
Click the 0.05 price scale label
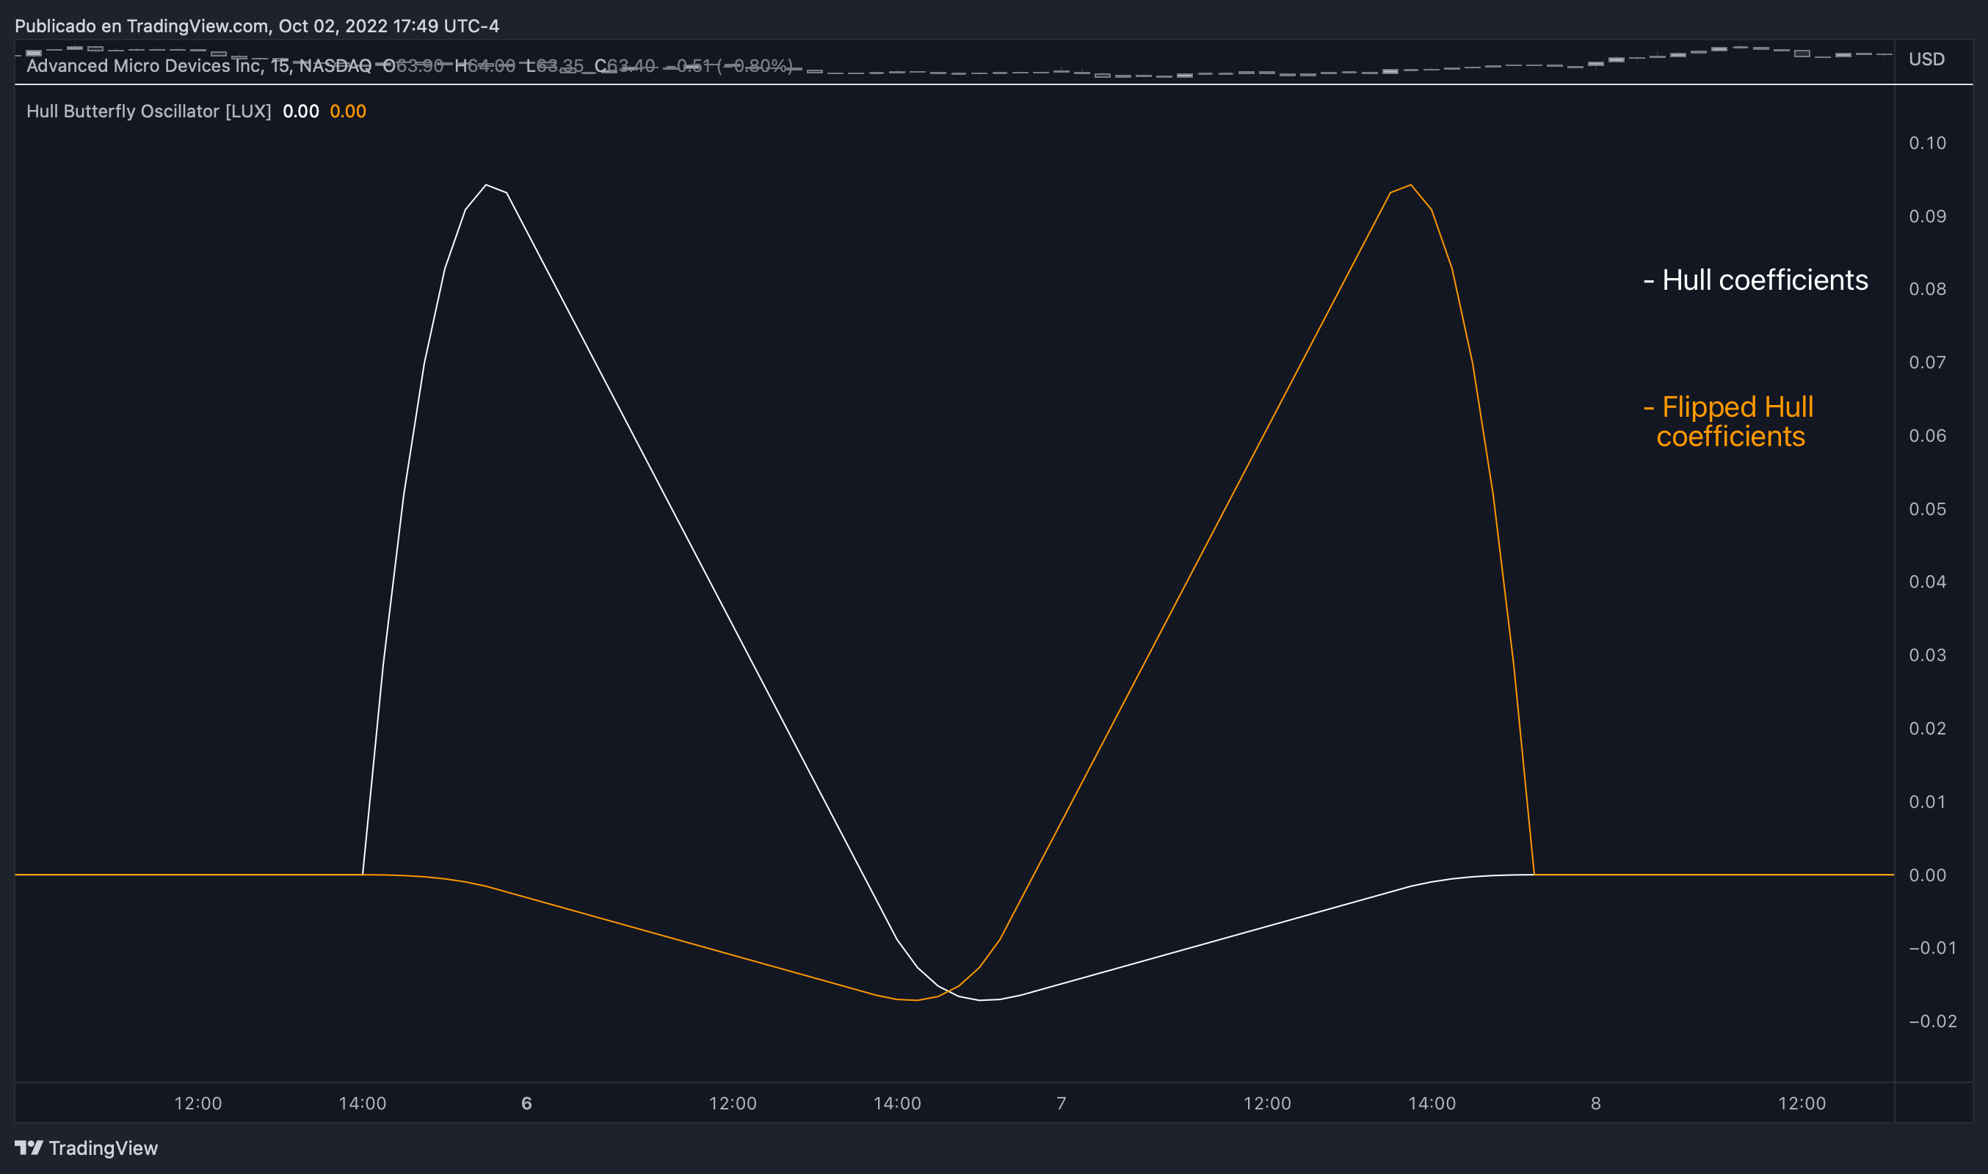[x=1927, y=509]
